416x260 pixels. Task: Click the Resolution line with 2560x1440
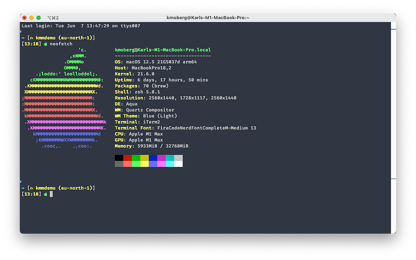pyautogui.click(x=175, y=98)
